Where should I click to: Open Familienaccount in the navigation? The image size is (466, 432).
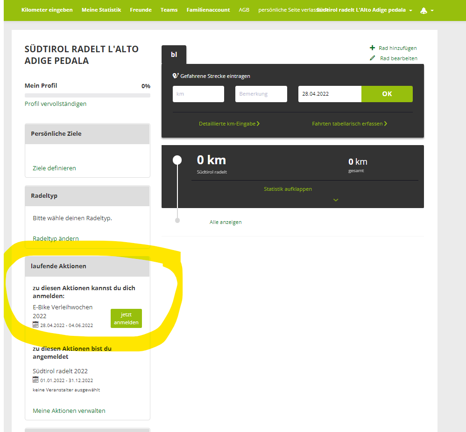pos(208,10)
